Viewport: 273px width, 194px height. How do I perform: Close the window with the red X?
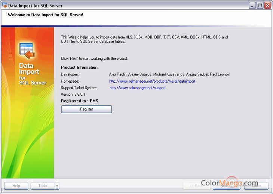(267, 6)
